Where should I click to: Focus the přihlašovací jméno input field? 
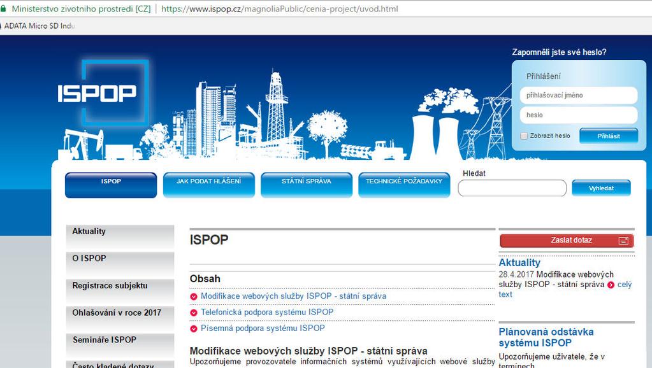coord(579,95)
